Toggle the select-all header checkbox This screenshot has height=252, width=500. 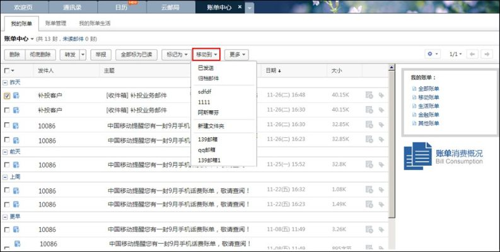(7, 71)
